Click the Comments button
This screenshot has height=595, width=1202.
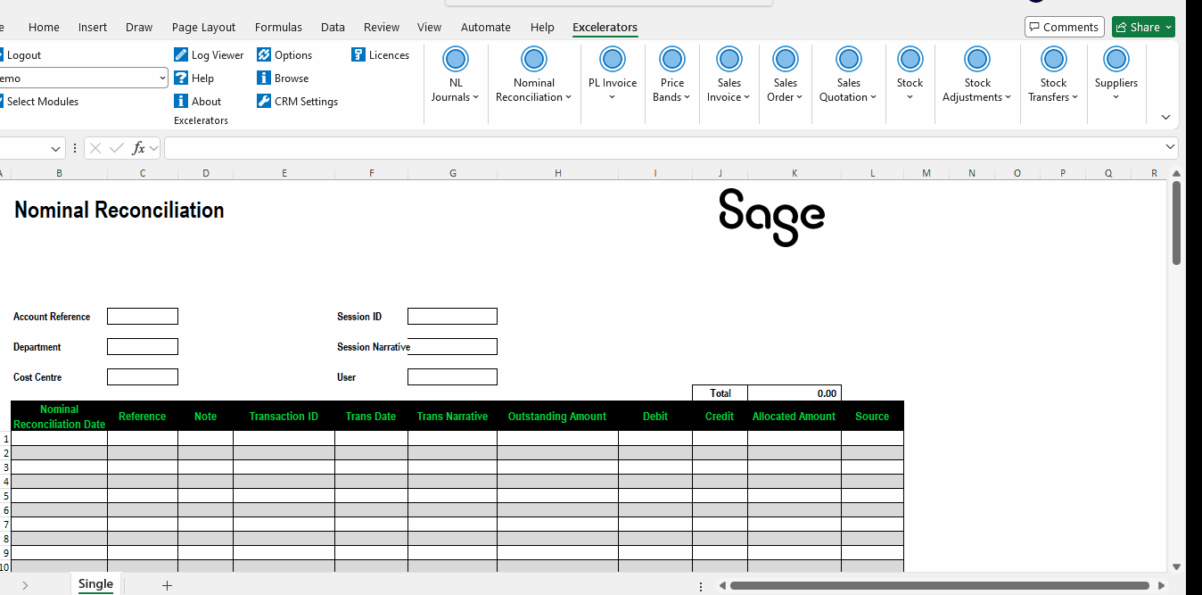point(1065,27)
